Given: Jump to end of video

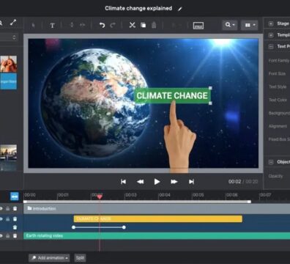Looking at the screenshot, I should [x=191, y=182].
